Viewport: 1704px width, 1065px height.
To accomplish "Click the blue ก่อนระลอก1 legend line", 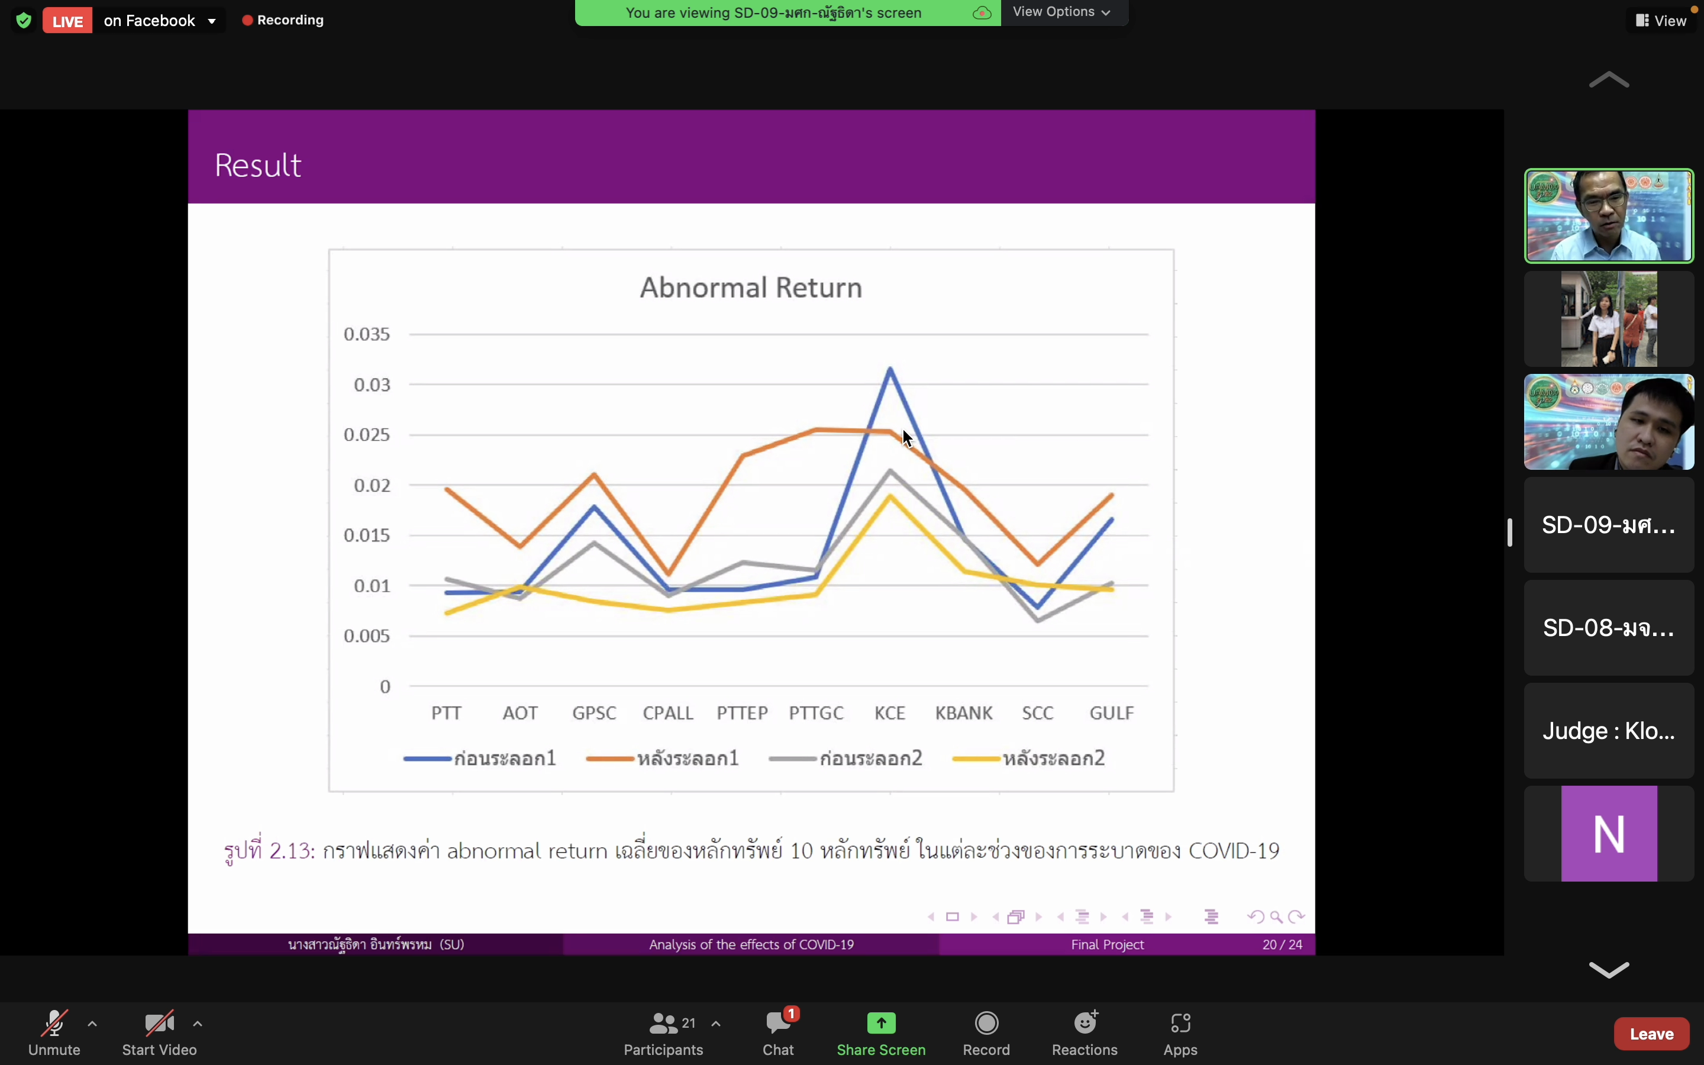I will (427, 759).
